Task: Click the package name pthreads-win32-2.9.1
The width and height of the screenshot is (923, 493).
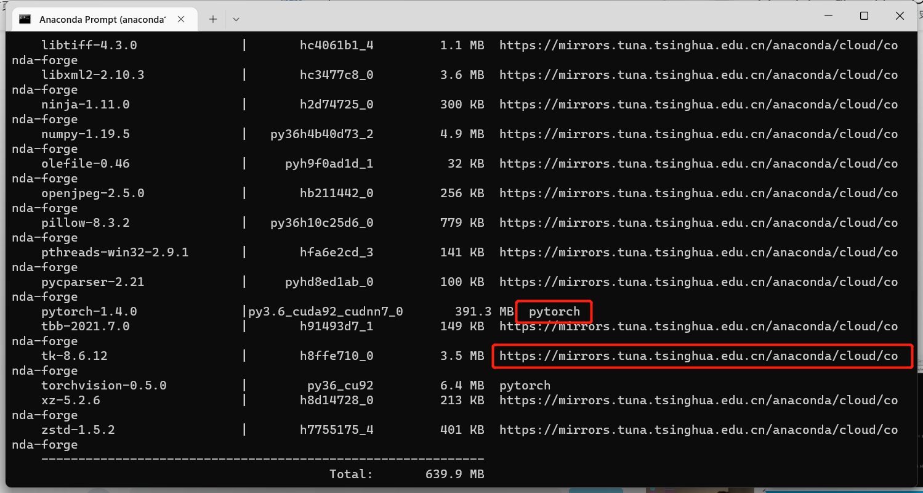Action: click(x=115, y=252)
